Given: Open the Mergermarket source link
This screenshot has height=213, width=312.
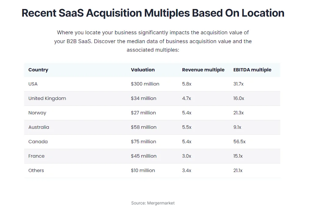Looking at the screenshot, I should pyautogui.click(x=153, y=203).
